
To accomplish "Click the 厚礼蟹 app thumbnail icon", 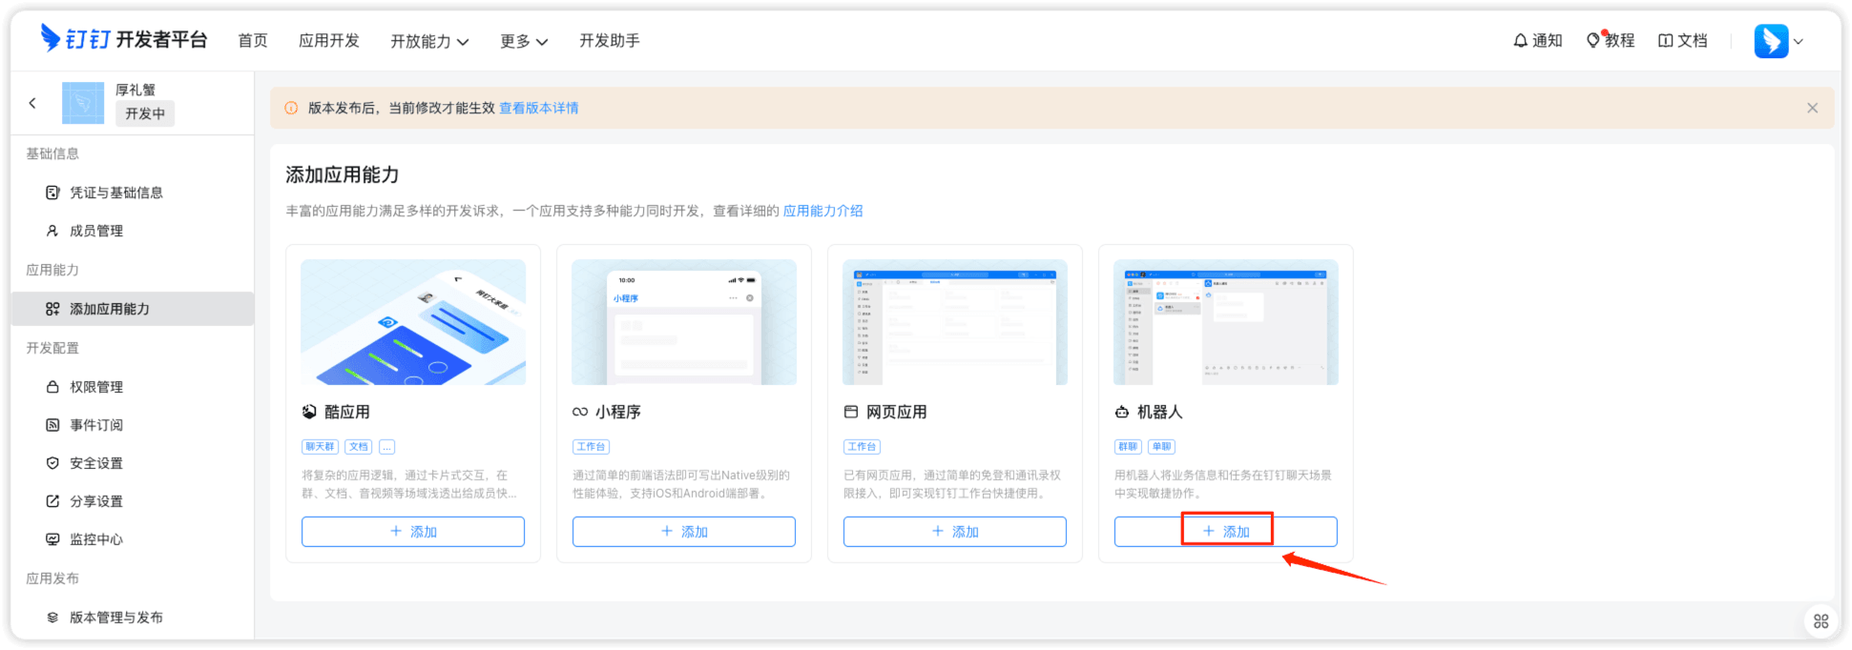I will pyautogui.click(x=83, y=103).
